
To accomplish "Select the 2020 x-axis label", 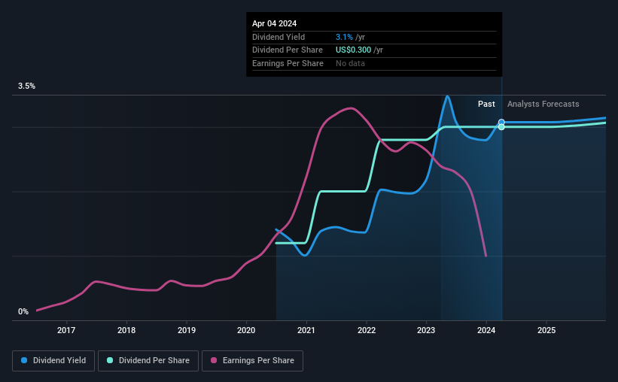I will point(246,330).
